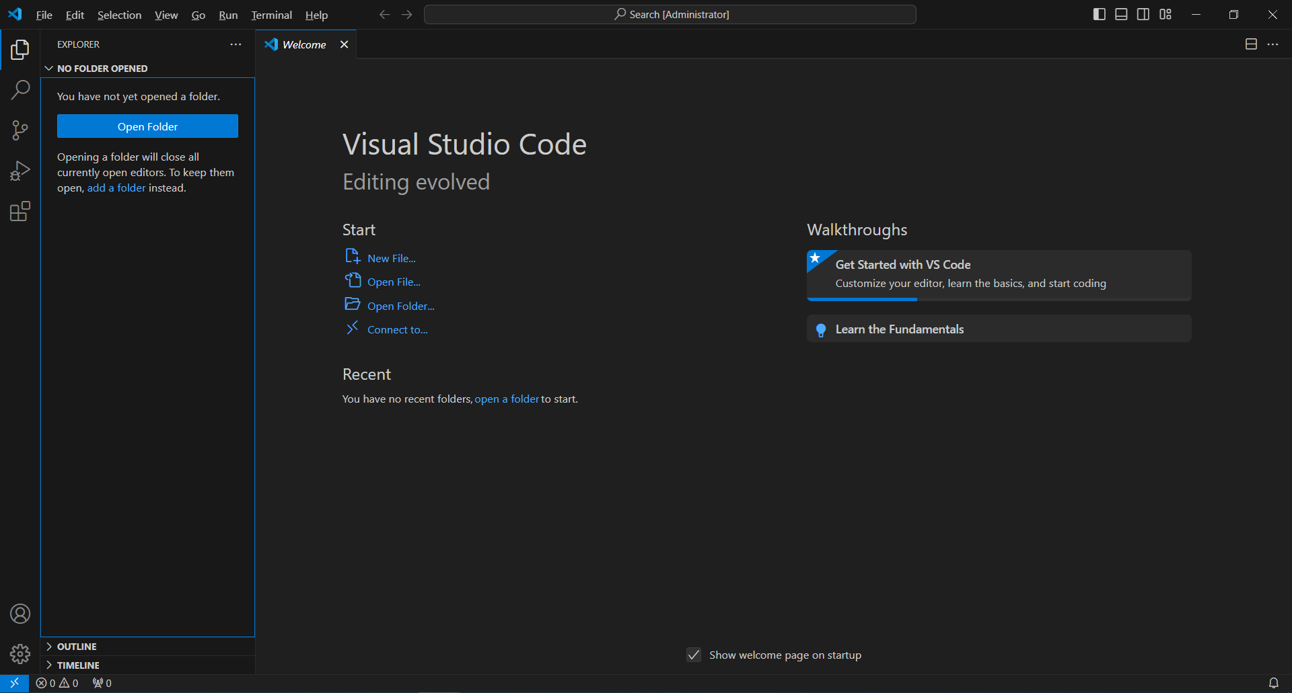Click the lightbulb icon on Learn the Fundamentals
The image size is (1292, 693).
pyautogui.click(x=821, y=330)
